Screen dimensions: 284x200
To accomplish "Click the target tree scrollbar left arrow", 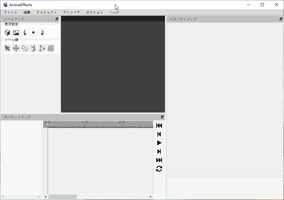I will click(3, 197).
